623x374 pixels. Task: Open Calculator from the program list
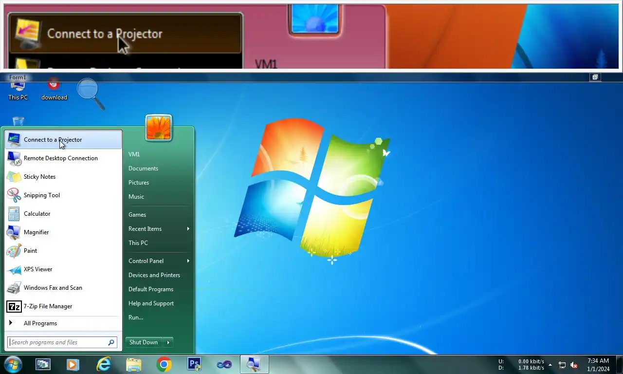point(63,214)
